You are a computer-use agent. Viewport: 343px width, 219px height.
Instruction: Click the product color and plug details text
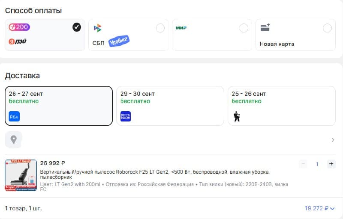coord(164,187)
